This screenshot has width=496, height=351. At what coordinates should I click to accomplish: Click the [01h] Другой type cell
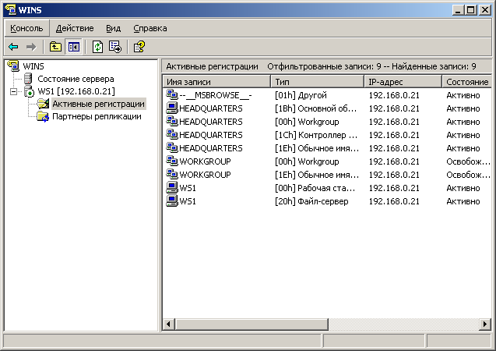[x=301, y=95]
